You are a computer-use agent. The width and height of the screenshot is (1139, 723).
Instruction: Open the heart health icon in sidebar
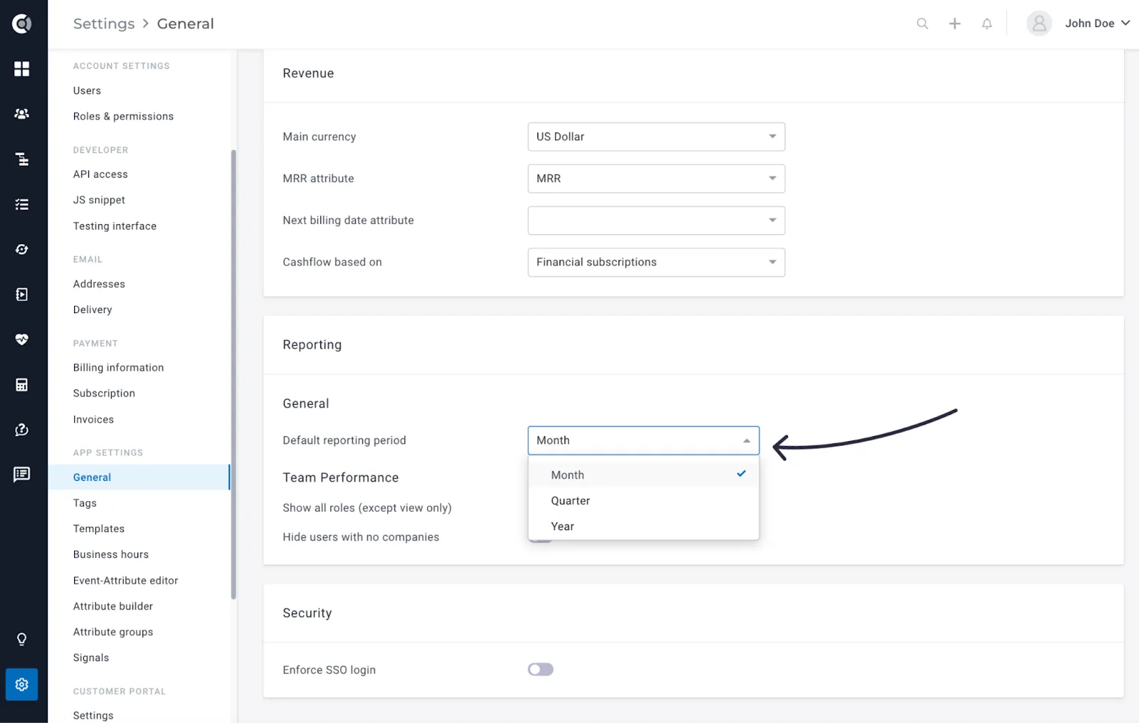22,339
